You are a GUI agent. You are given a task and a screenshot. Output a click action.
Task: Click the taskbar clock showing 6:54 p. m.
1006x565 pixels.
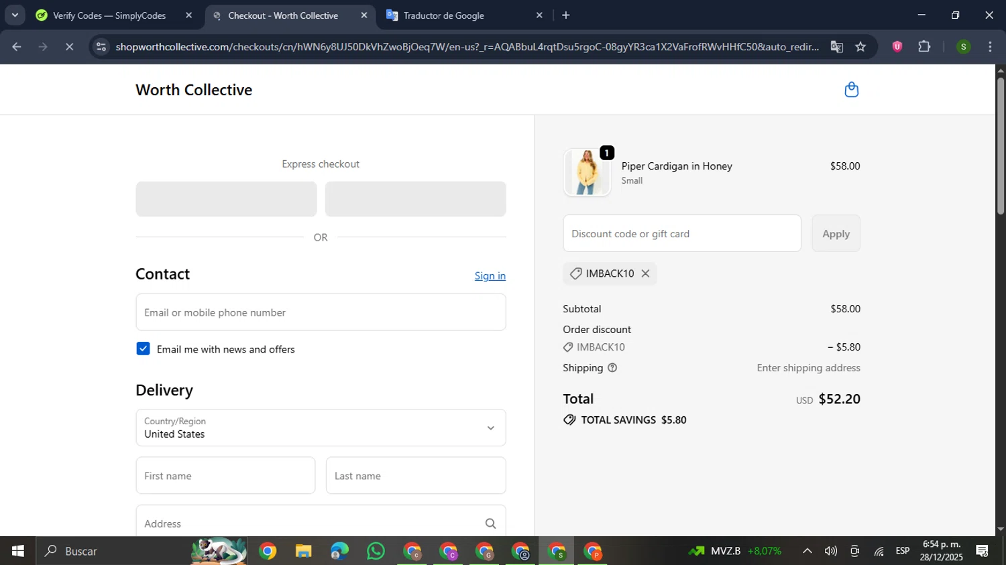942,550
